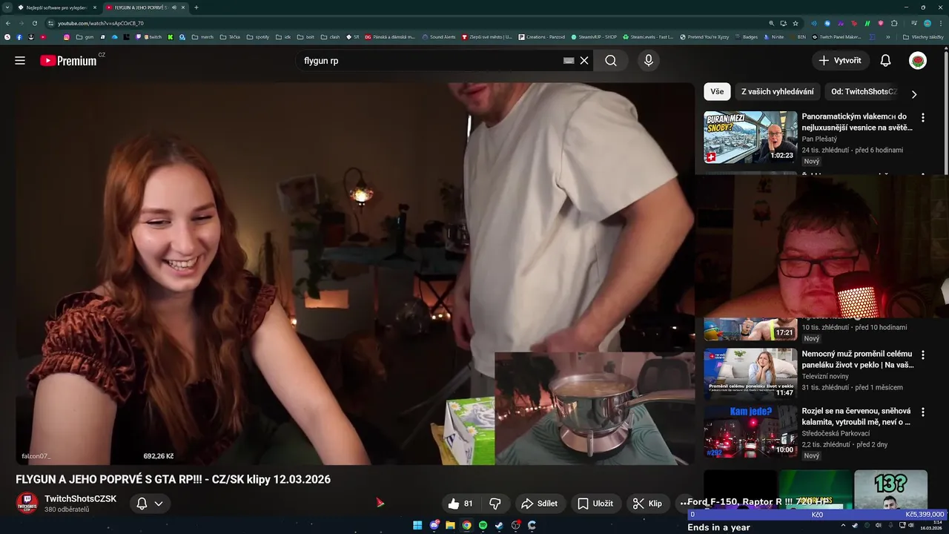Expand the subscription notification chevron

click(x=159, y=504)
